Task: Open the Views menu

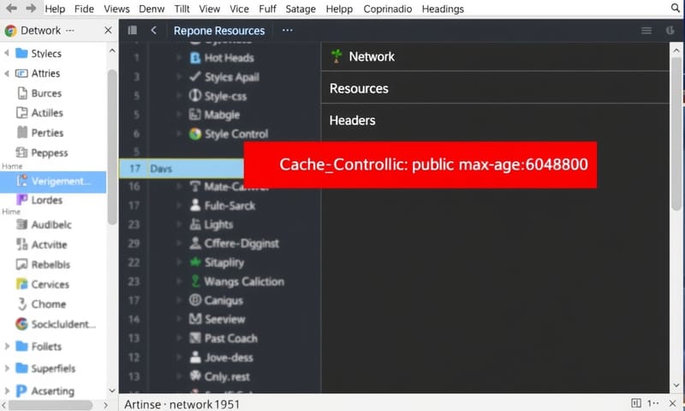Action: coord(116,9)
